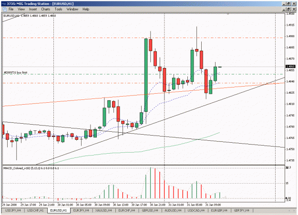Click the 1.4900 price axis label

290,36
